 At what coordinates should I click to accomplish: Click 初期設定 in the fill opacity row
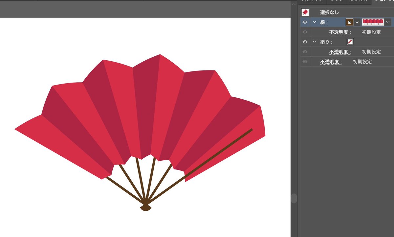[x=371, y=52]
